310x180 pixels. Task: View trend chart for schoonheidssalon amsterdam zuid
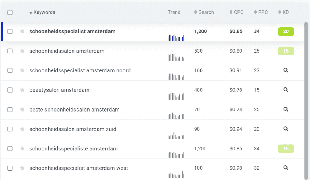pos(176,135)
